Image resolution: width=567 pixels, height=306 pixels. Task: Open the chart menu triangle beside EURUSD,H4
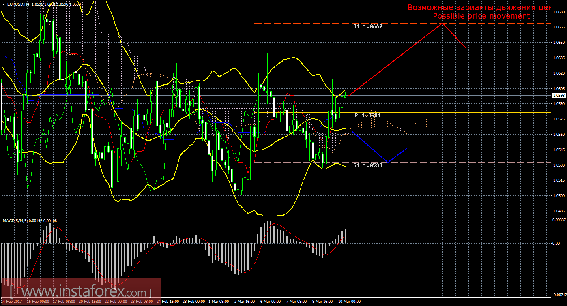[x=4, y=4]
